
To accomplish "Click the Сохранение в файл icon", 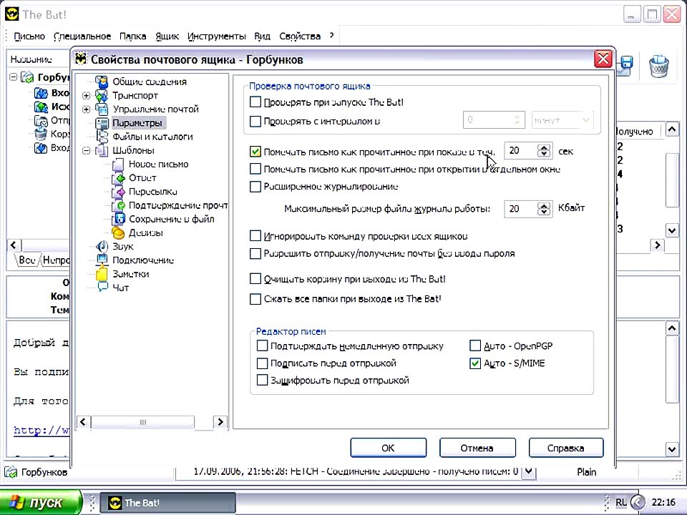I will click(x=118, y=220).
